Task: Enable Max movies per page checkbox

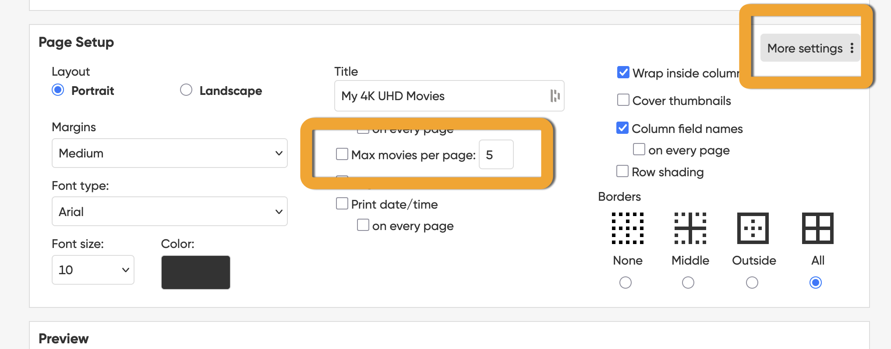Action: click(x=342, y=154)
